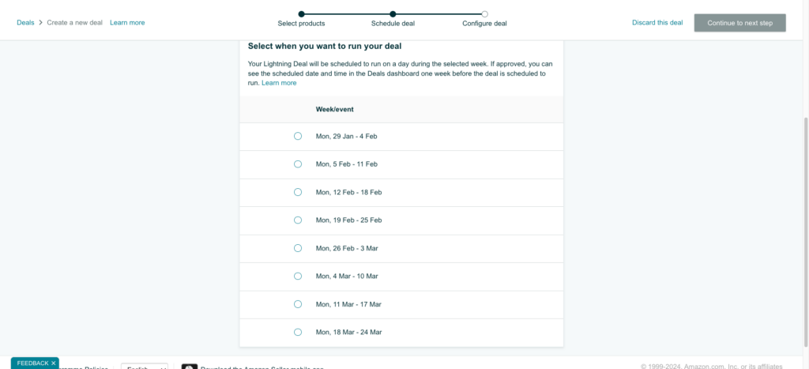Image resolution: width=809 pixels, height=369 pixels.
Task: Select the Mon, 11 Mar - 17 Mar radio button
Action: click(x=298, y=304)
